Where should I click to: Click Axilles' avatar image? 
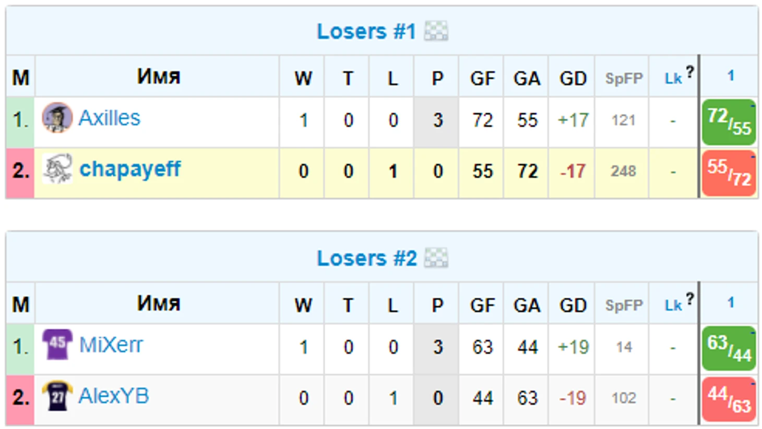pos(57,118)
